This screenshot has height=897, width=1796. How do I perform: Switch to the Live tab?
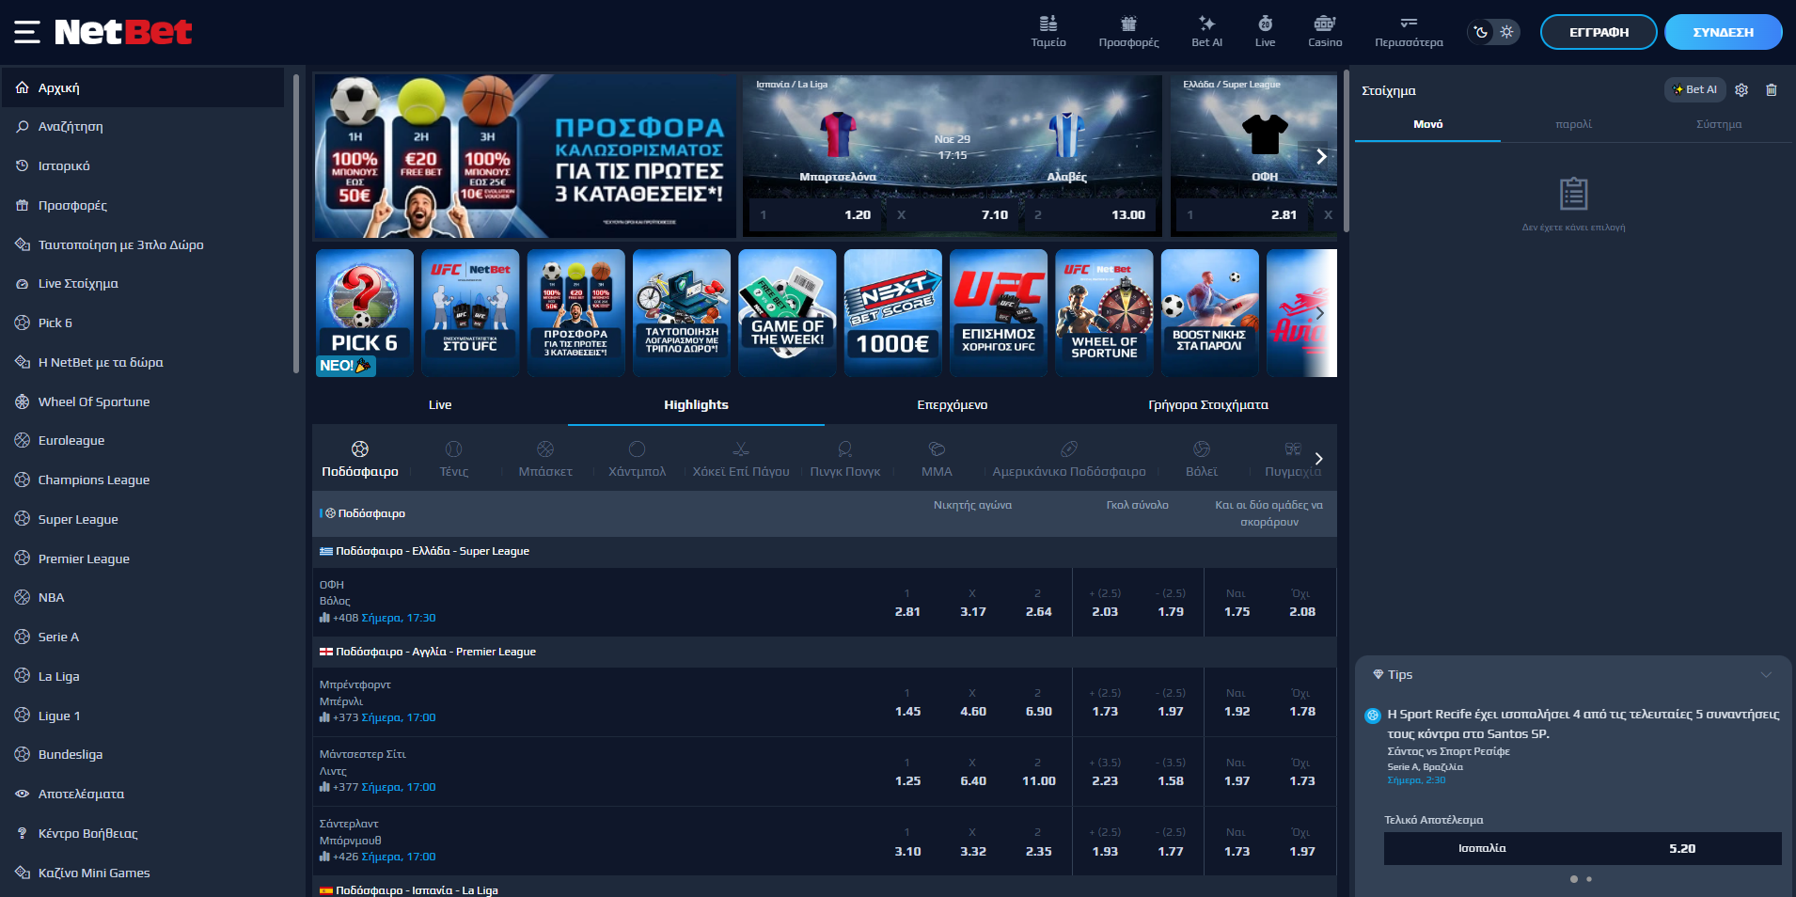(x=440, y=405)
